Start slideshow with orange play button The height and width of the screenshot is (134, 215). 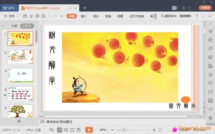[x=89, y=130]
